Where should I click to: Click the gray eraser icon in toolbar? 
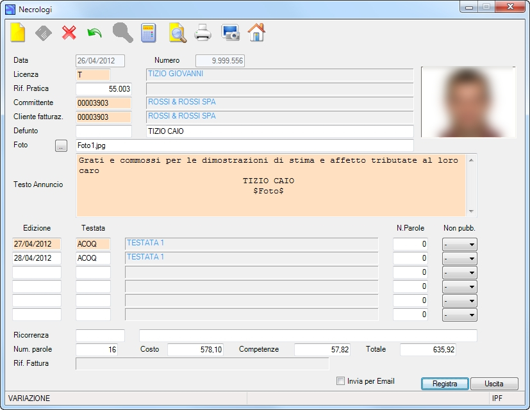pos(44,33)
